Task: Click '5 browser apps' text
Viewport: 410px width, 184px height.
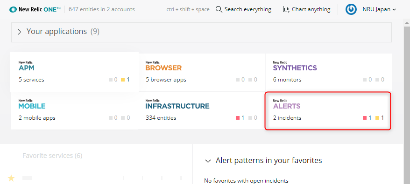Action: click(166, 80)
